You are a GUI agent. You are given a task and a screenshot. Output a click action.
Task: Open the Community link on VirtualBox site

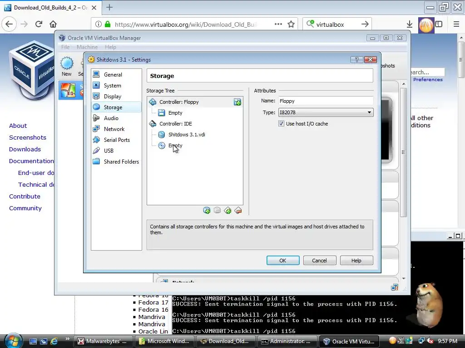(25, 208)
